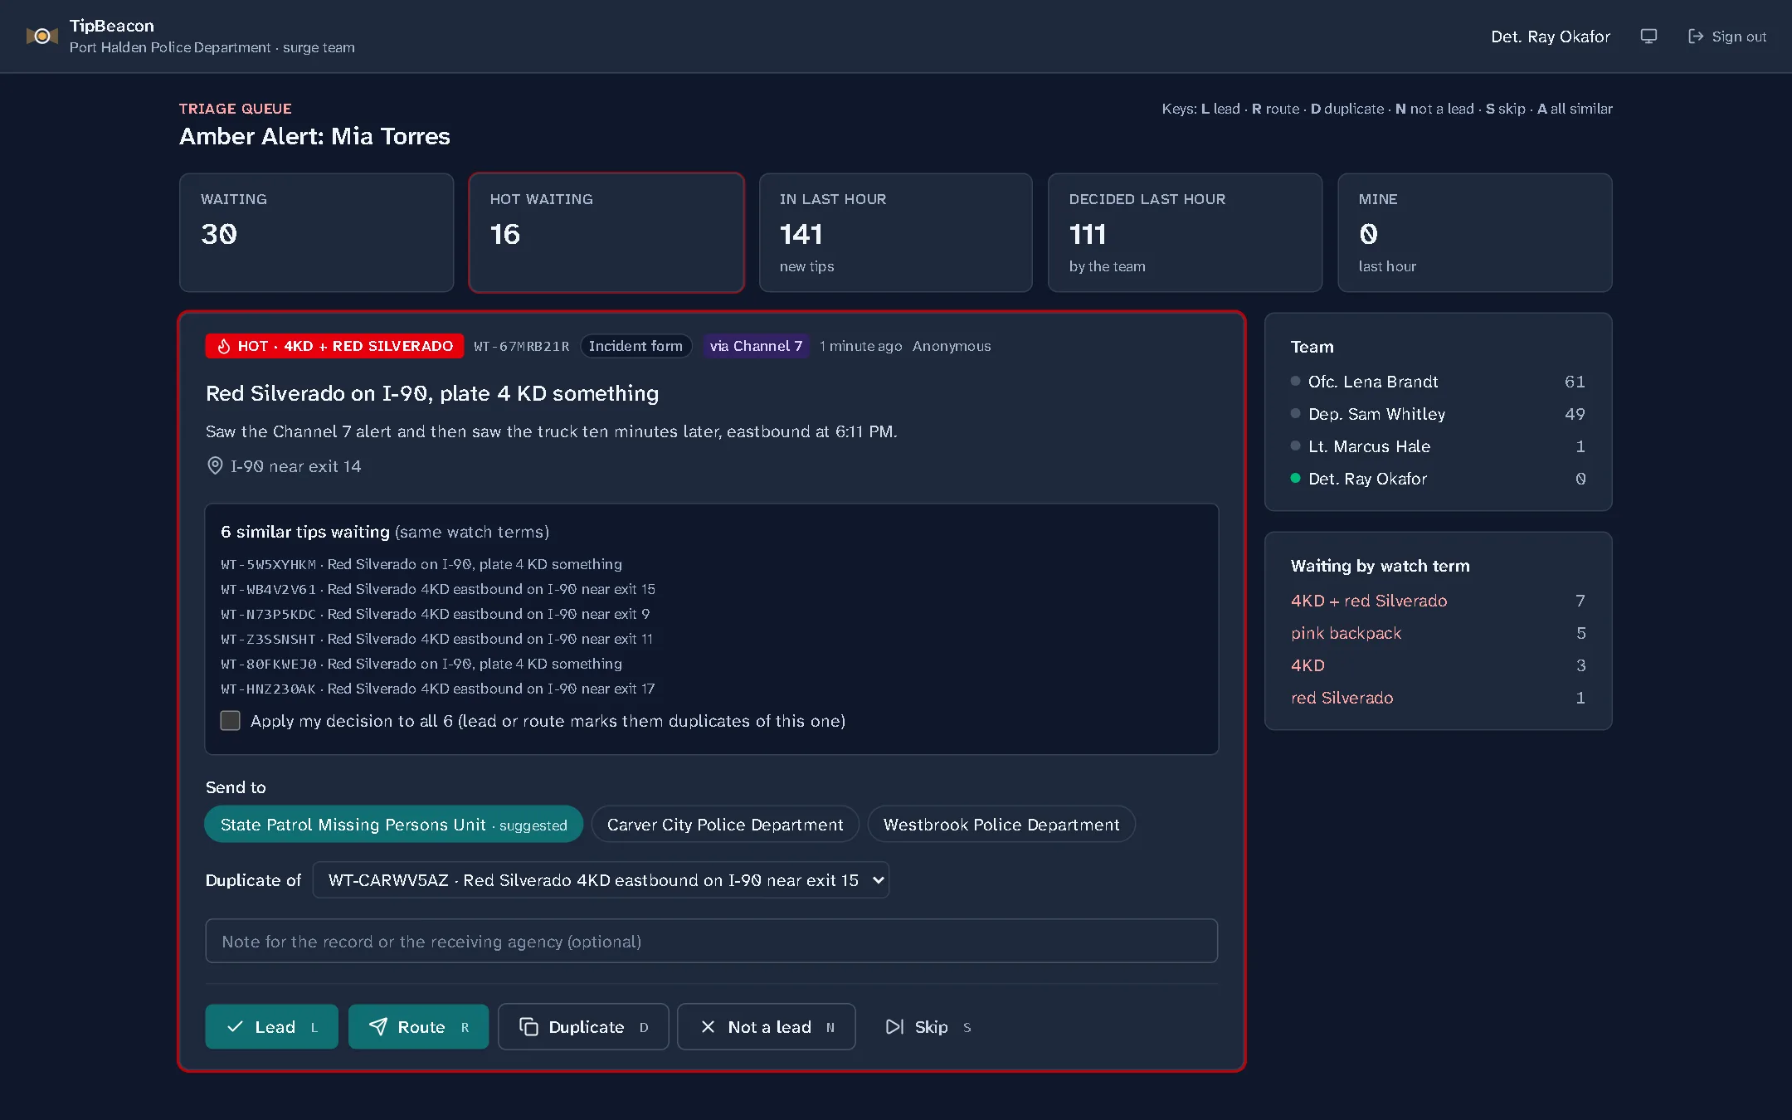Viewport: 1792px width, 1120px height.
Task: Click Lt. Marcus Hale status dot
Action: coord(1295,446)
